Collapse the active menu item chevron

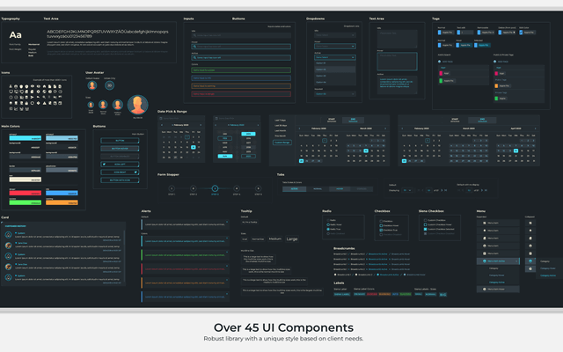[516, 261]
